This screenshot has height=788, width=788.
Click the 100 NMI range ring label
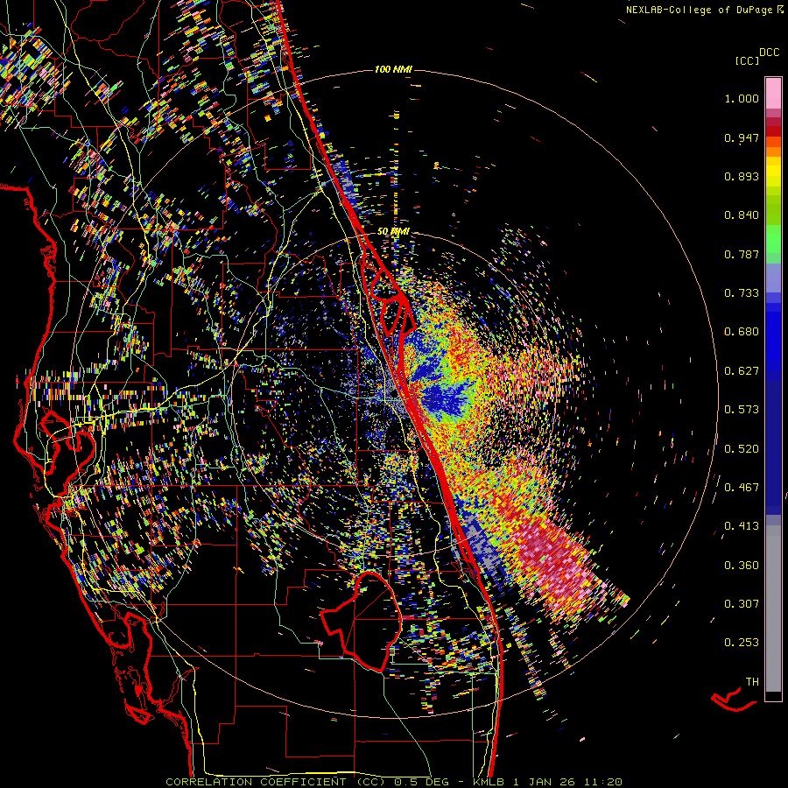point(393,69)
